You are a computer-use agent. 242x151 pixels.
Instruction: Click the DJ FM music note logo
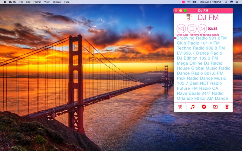tap(189, 17)
